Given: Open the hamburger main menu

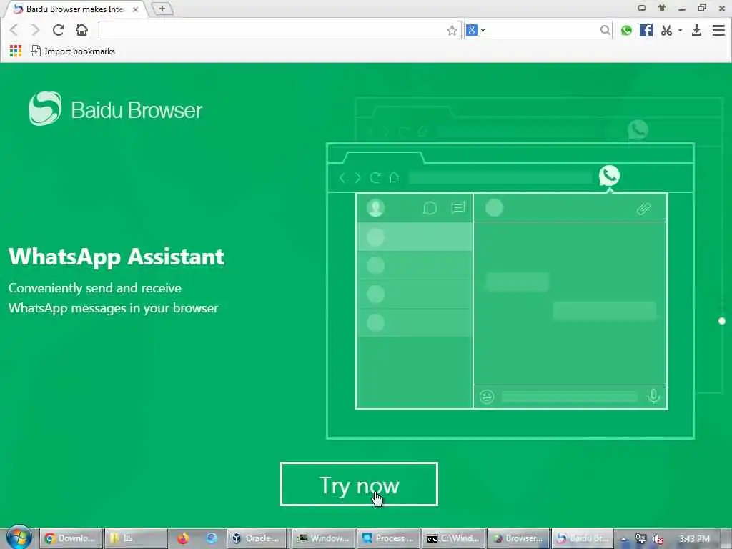Looking at the screenshot, I should tap(719, 30).
